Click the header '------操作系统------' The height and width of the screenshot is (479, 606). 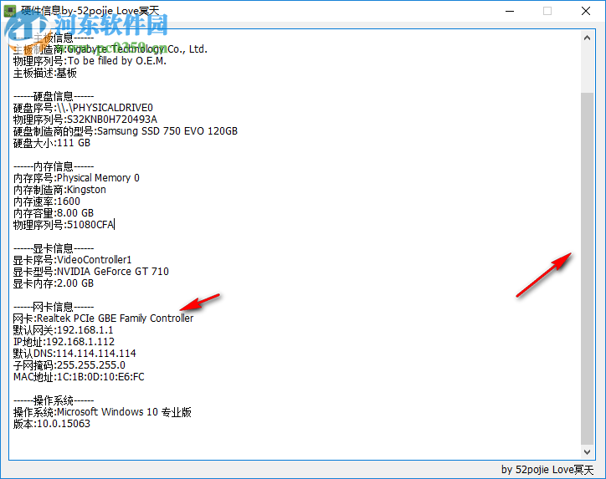coord(54,400)
